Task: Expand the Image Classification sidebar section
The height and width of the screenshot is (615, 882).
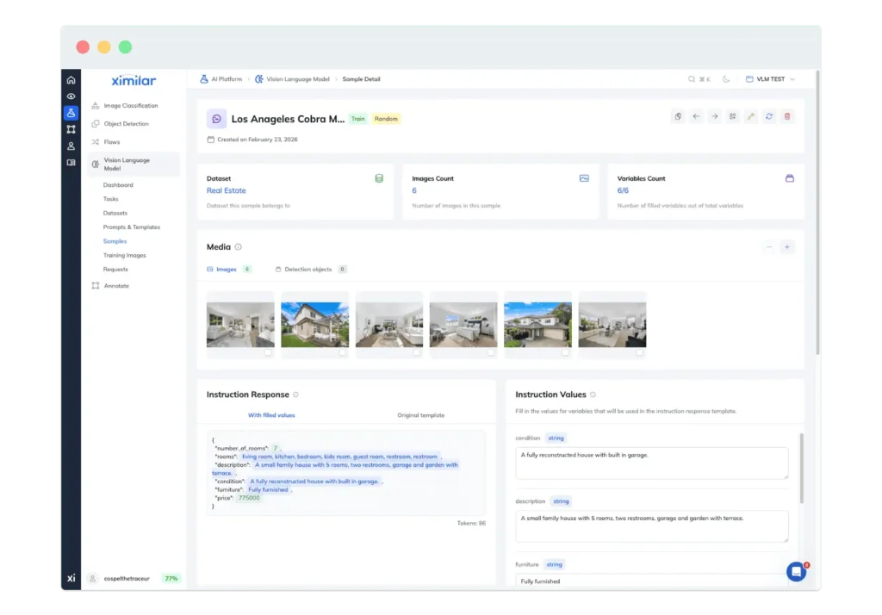Action: pyautogui.click(x=130, y=106)
